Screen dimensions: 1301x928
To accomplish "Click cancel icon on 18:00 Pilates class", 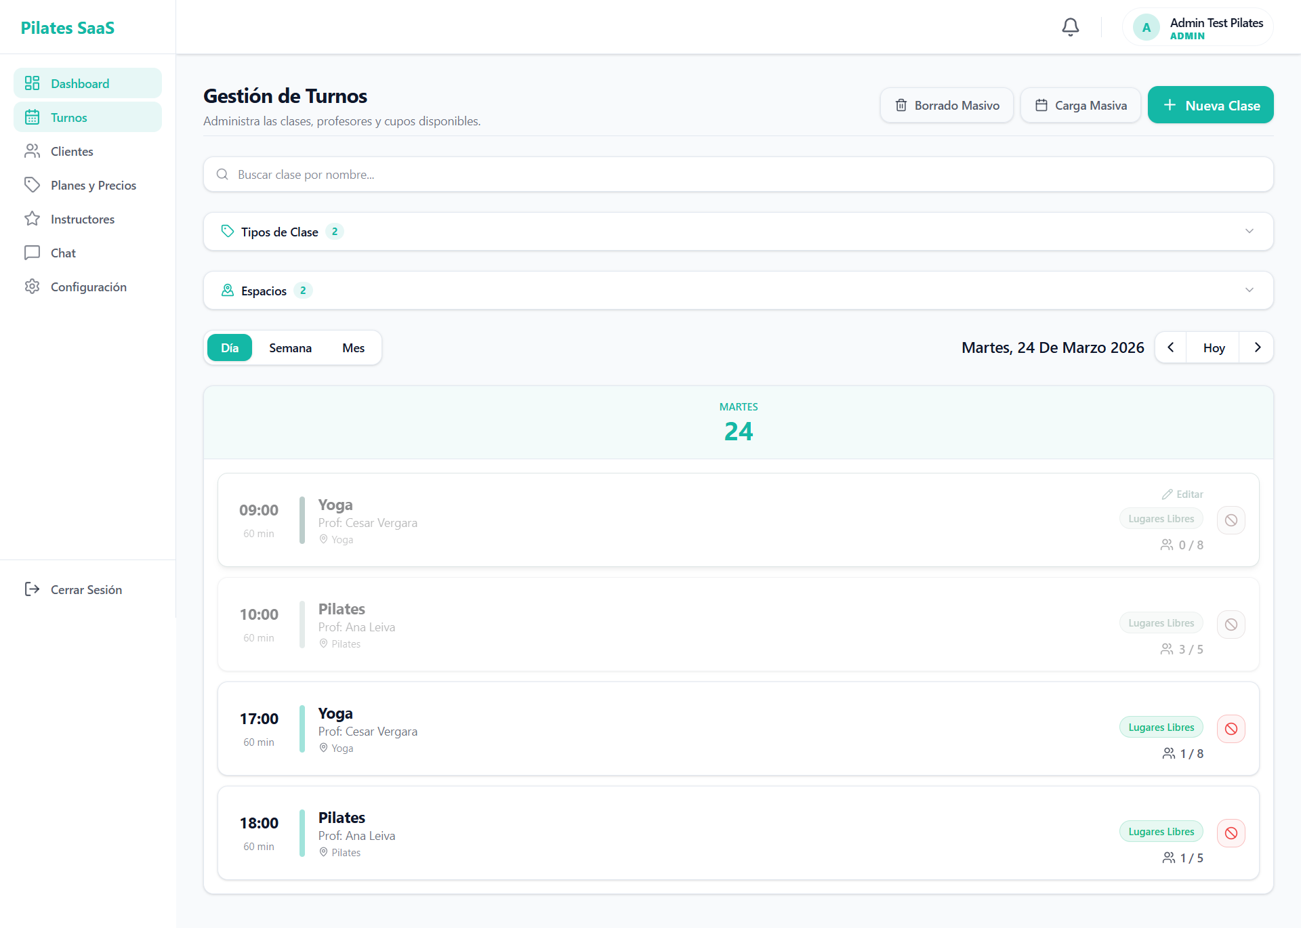I will [x=1231, y=833].
